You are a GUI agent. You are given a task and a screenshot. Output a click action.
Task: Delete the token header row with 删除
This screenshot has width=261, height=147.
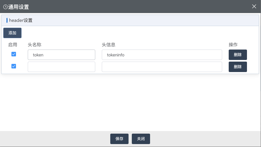(238, 55)
